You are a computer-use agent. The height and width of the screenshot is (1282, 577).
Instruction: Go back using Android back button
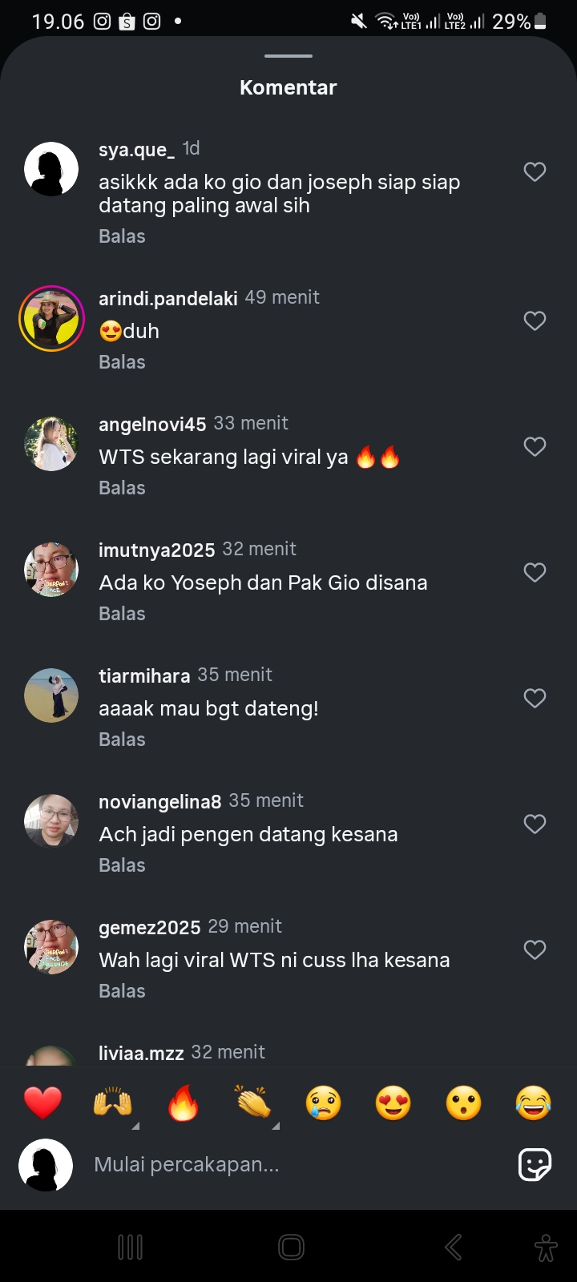[453, 1248]
